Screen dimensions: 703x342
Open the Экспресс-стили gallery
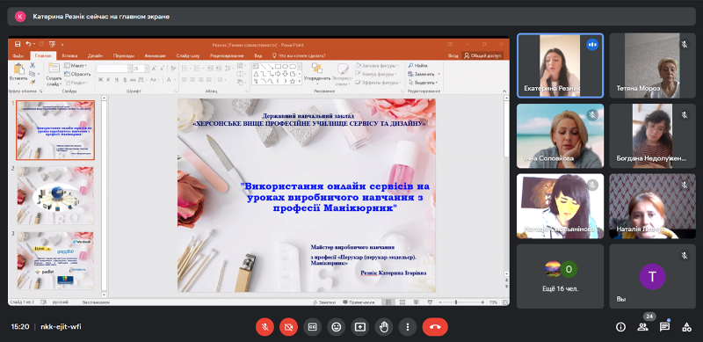344,75
